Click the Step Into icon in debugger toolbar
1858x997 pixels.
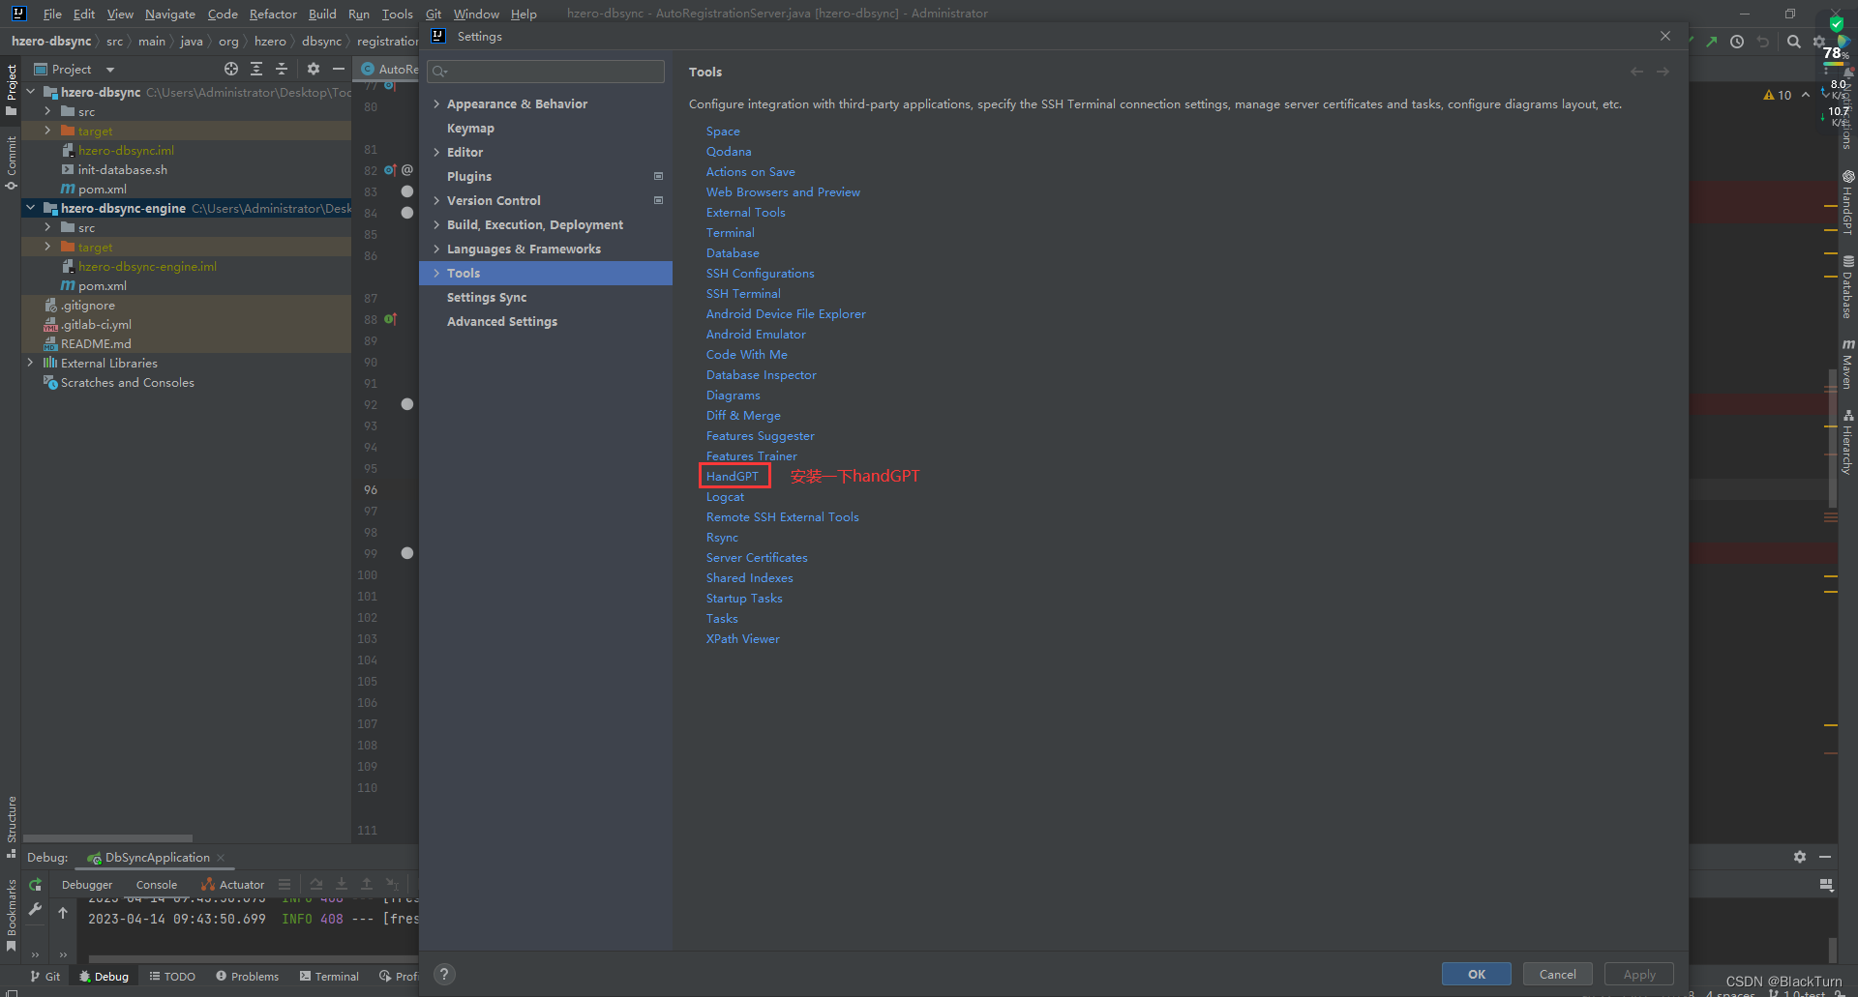[342, 884]
